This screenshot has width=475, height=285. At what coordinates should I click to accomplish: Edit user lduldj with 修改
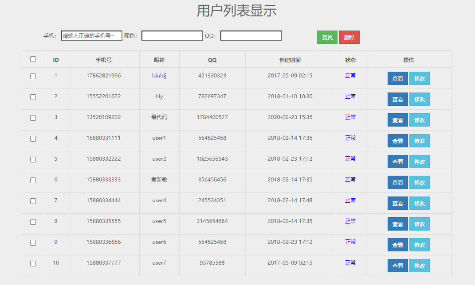(420, 78)
